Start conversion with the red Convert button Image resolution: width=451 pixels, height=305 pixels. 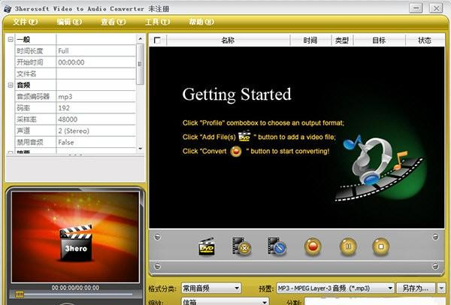coord(313,246)
